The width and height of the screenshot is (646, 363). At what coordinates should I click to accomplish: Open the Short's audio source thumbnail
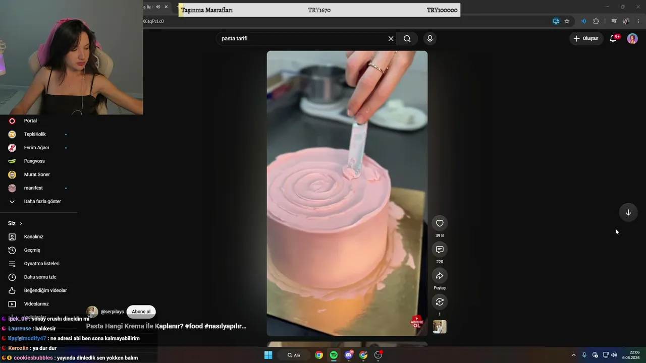440,327
